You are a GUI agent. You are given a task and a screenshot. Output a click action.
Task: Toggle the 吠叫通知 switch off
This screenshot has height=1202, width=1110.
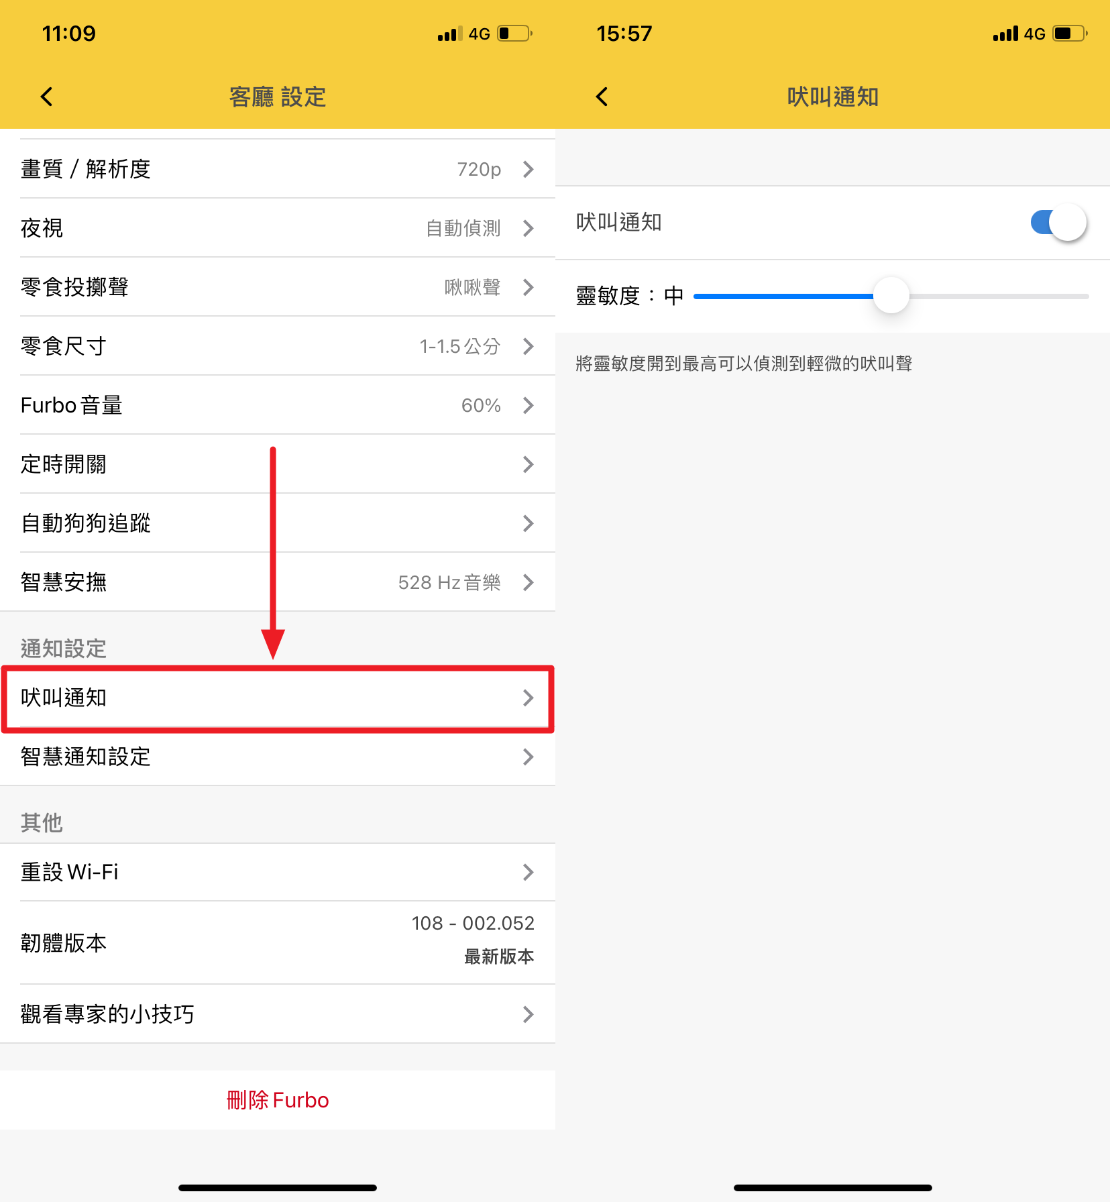coord(1058,222)
